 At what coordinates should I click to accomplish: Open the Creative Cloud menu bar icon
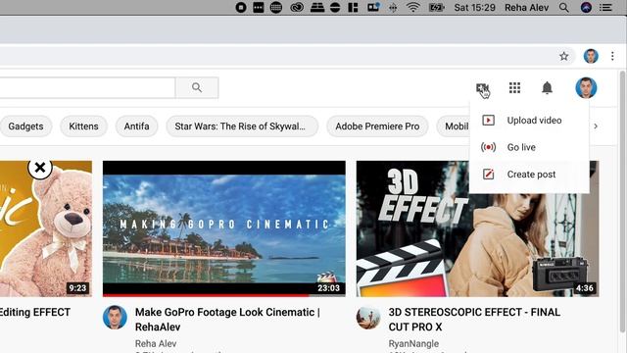297,7
